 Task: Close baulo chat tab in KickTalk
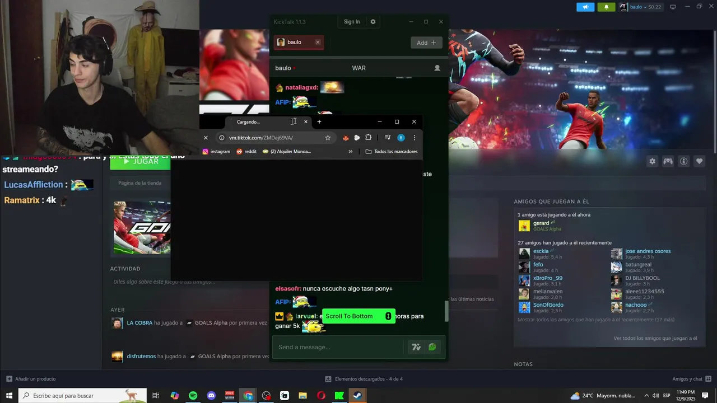pyautogui.click(x=318, y=43)
